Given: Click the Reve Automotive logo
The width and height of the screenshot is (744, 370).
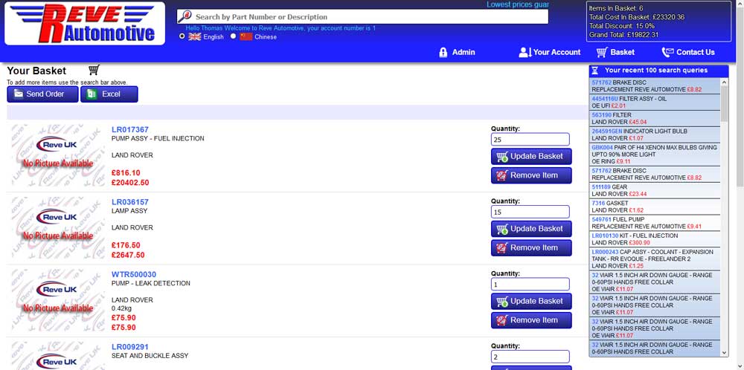Looking at the screenshot, I should [x=85, y=23].
